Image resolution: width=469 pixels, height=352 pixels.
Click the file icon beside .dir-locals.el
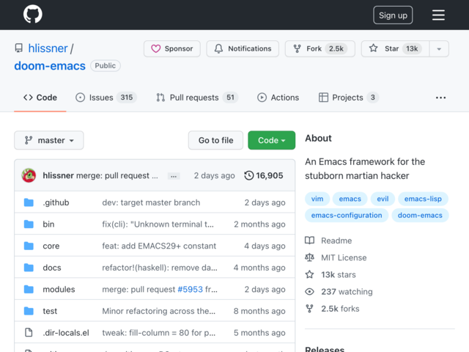pos(29,332)
